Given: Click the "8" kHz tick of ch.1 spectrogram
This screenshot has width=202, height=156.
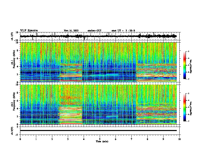Looking at the screenshot, I should [x=18, y=50].
